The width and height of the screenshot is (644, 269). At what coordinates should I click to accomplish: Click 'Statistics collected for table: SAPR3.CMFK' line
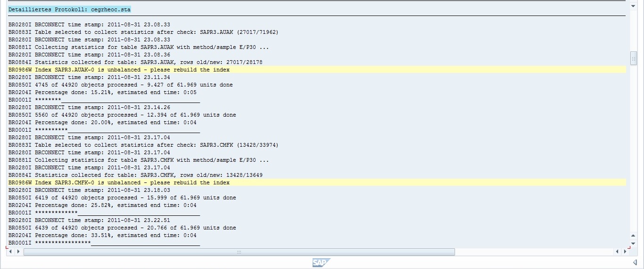click(x=135, y=175)
